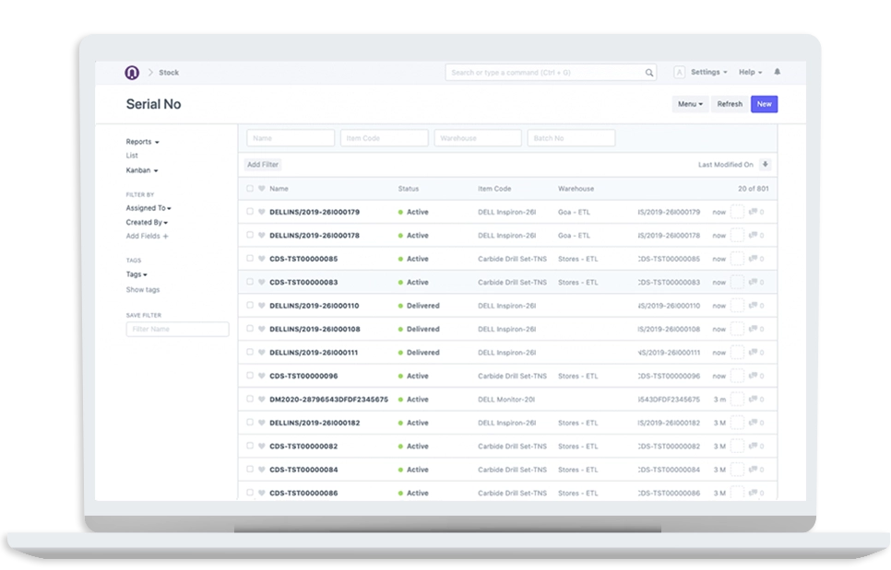This screenshot has width=891, height=570.
Task: Click the Item Code filter input
Action: pyautogui.click(x=384, y=137)
